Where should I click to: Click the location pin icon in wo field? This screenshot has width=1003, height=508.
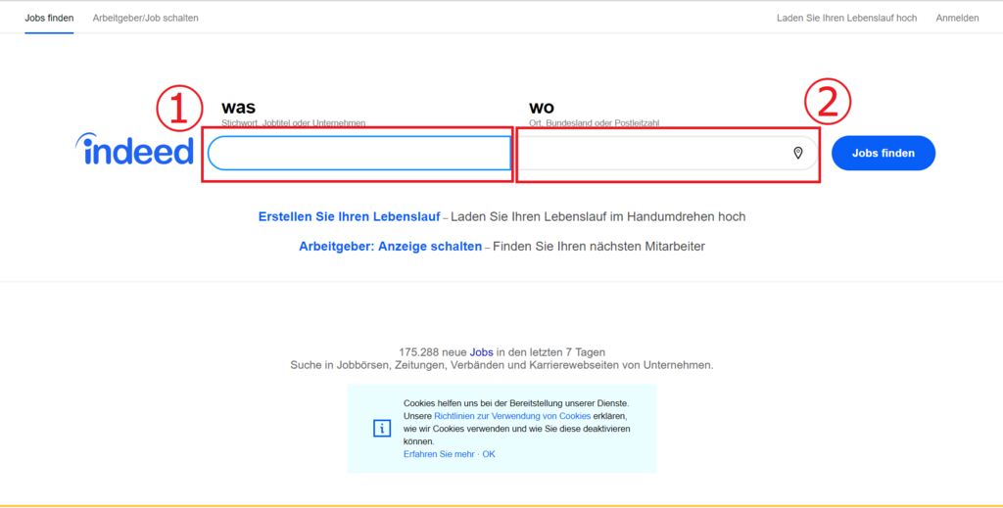coord(797,153)
